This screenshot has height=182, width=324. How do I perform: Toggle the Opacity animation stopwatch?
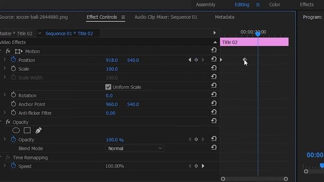(x=14, y=140)
